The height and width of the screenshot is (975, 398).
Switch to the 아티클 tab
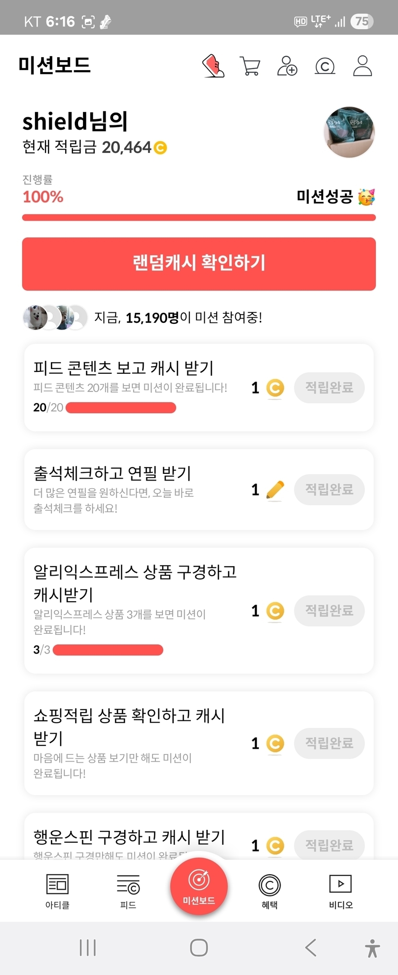(x=58, y=891)
